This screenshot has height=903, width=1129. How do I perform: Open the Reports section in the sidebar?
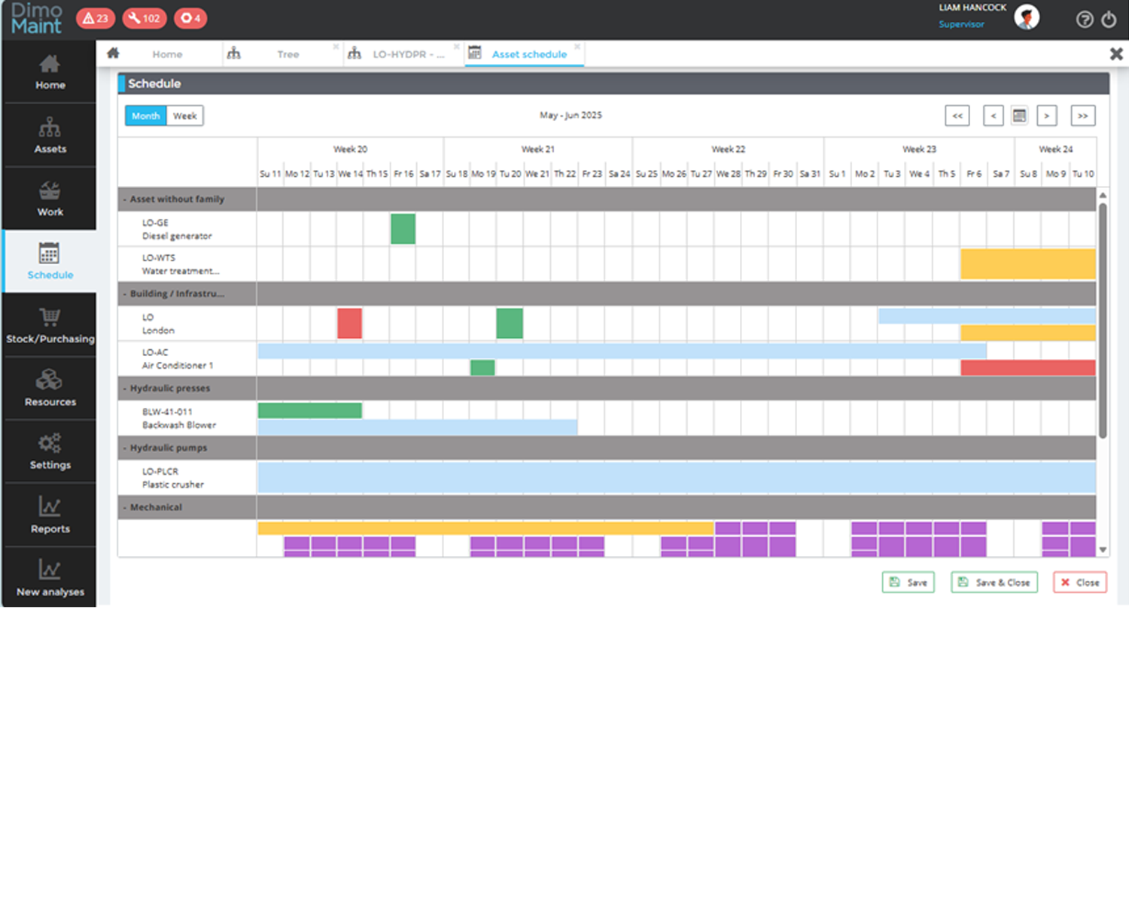pos(49,515)
